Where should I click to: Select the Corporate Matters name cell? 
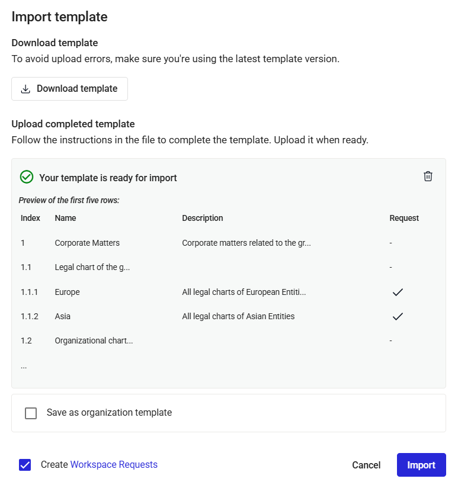click(x=87, y=243)
